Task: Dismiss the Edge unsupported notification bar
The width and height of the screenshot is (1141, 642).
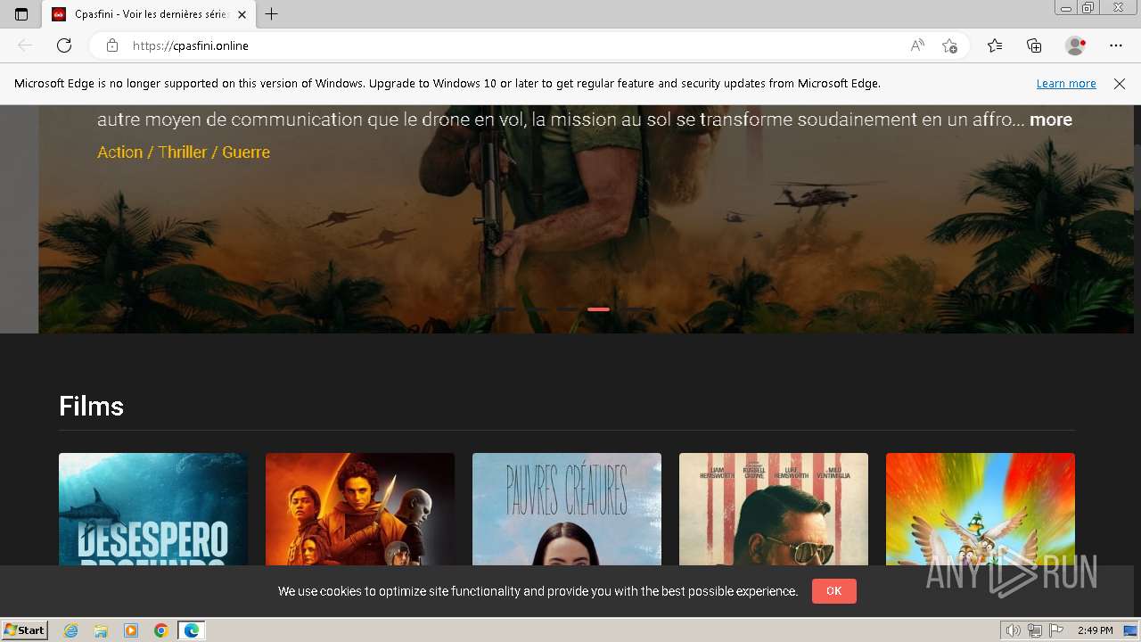Action: point(1120,84)
